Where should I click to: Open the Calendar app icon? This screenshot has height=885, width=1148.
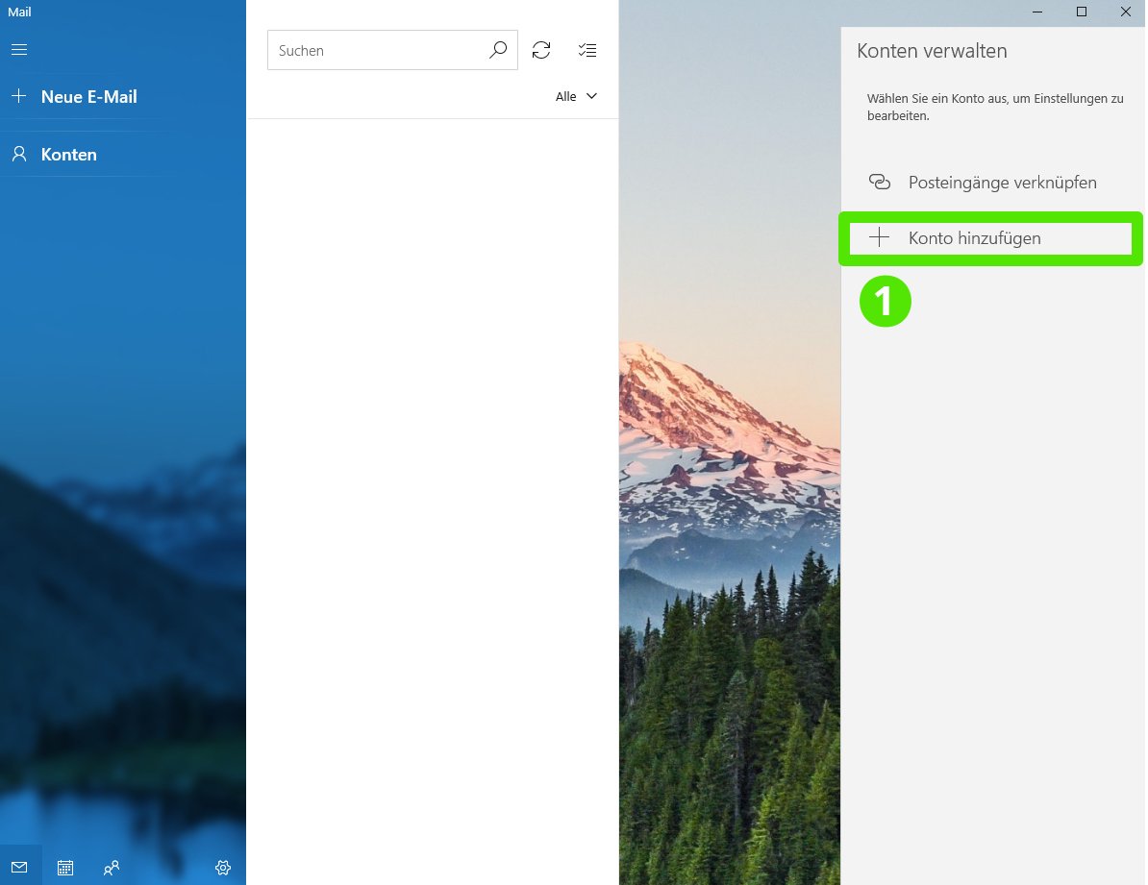[x=65, y=868]
